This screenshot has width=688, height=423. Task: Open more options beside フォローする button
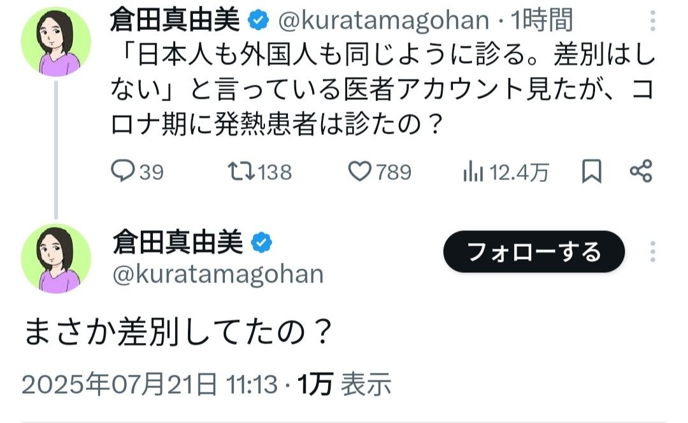point(653,252)
